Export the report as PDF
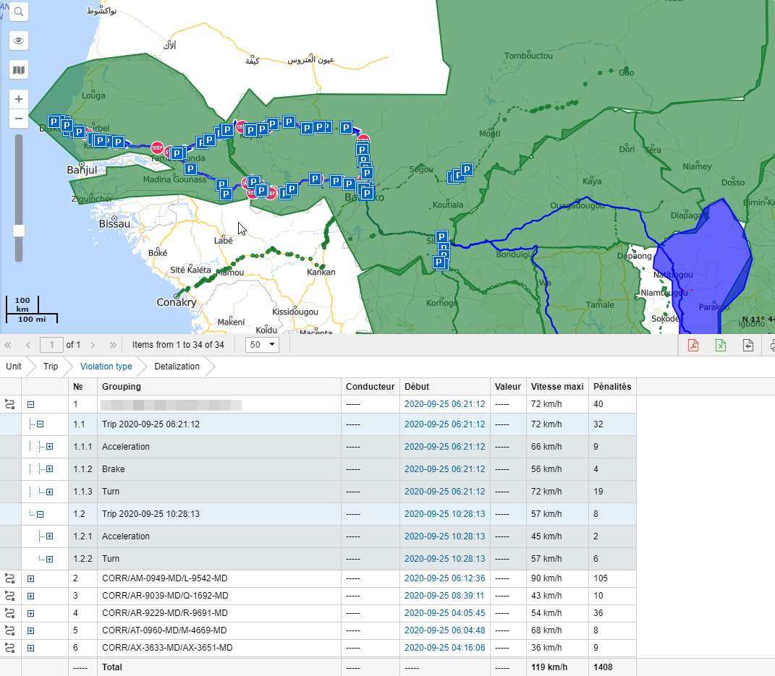775x676 pixels. coord(693,346)
